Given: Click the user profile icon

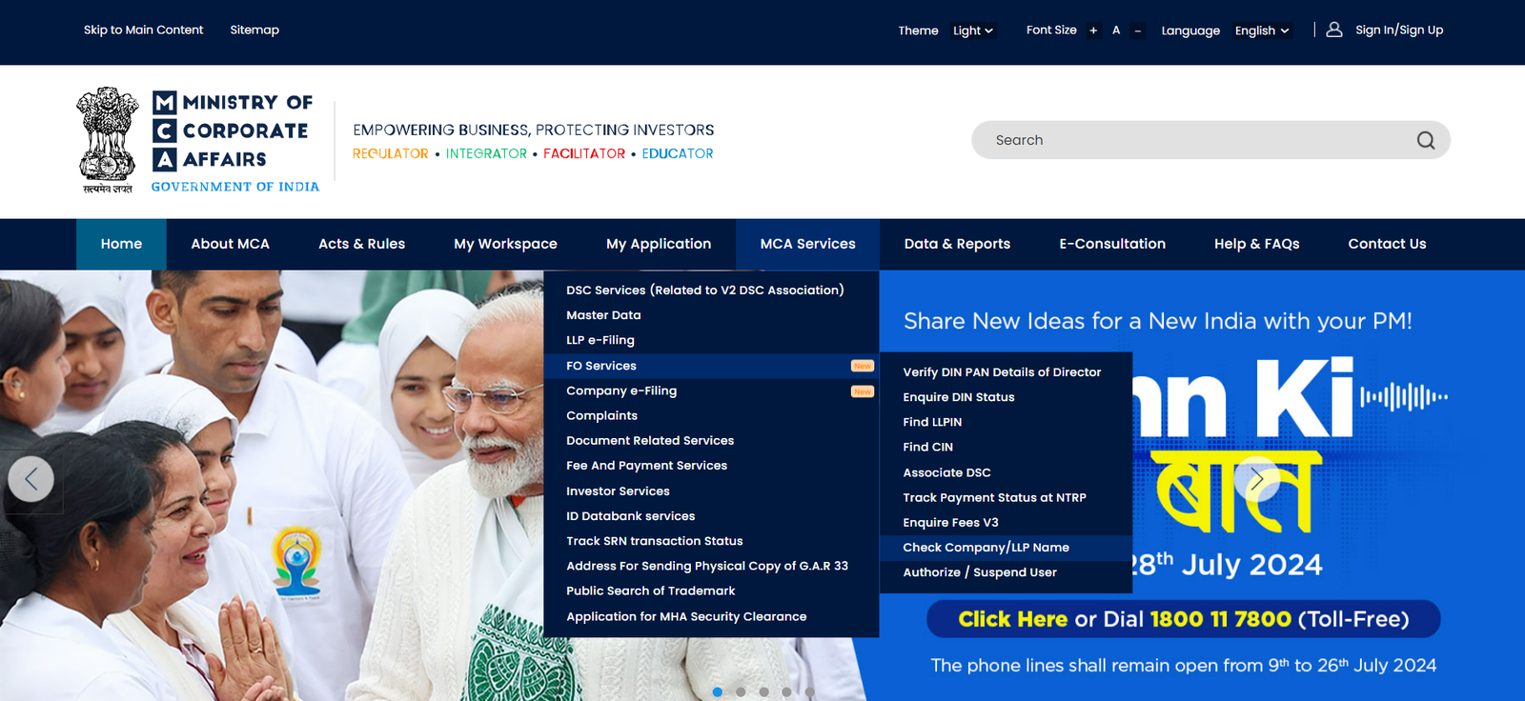Looking at the screenshot, I should 1334,30.
